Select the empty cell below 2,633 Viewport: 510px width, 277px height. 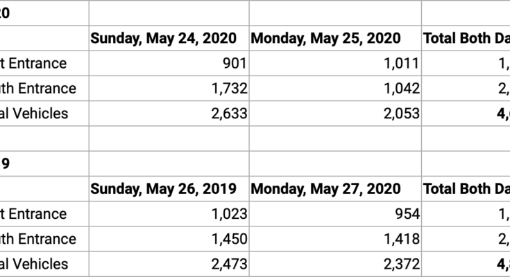click(x=169, y=138)
